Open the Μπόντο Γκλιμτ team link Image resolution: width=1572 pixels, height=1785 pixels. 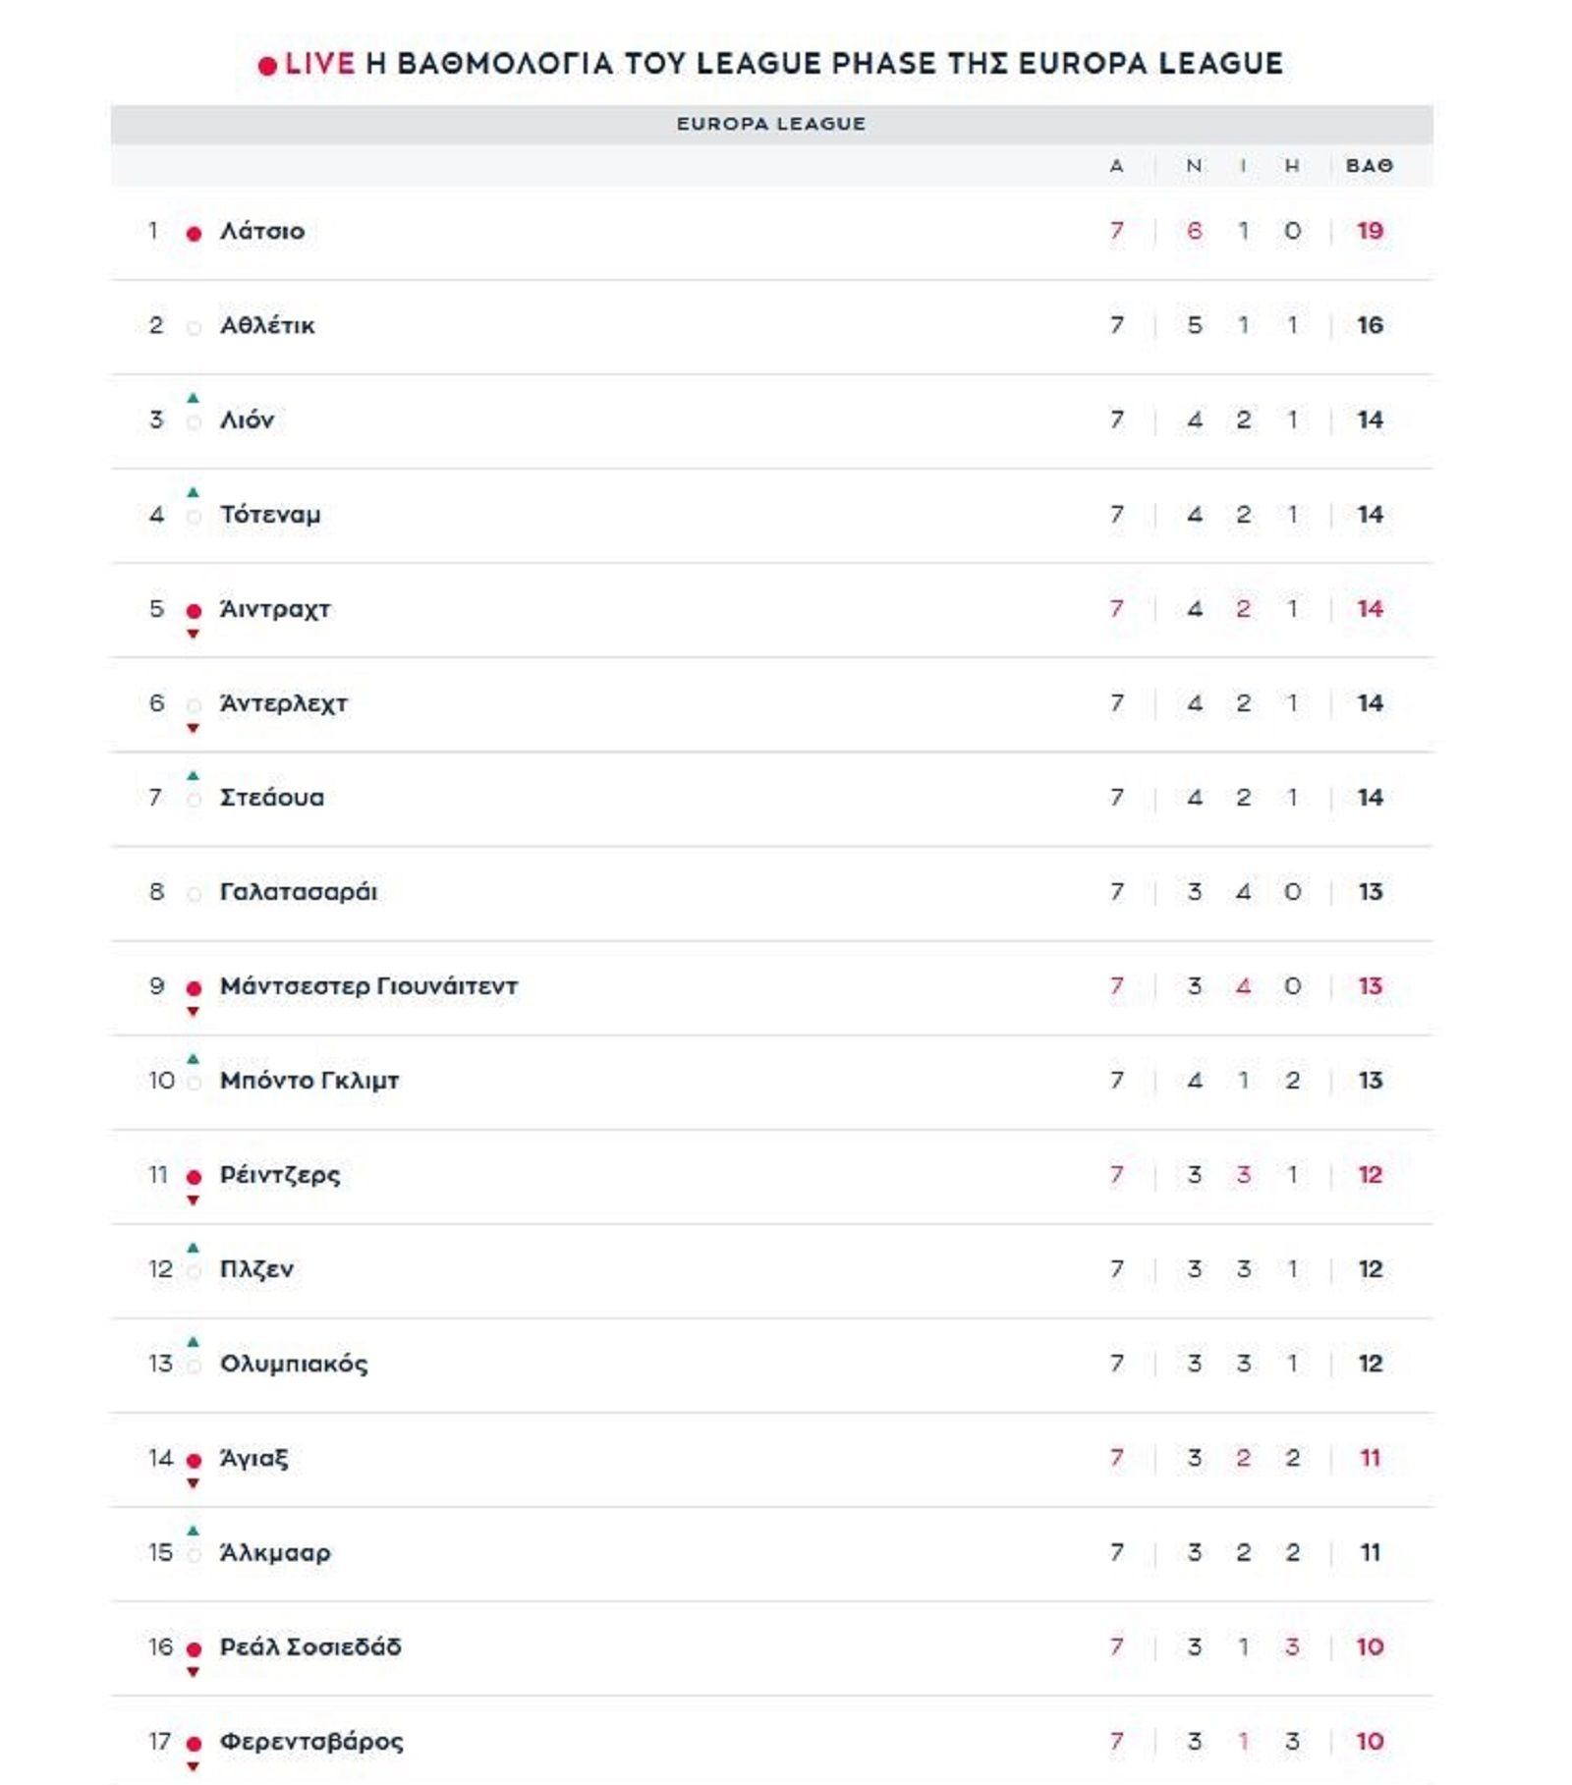point(309,1081)
